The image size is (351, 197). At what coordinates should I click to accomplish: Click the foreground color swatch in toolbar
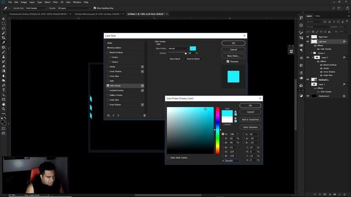[2, 121]
